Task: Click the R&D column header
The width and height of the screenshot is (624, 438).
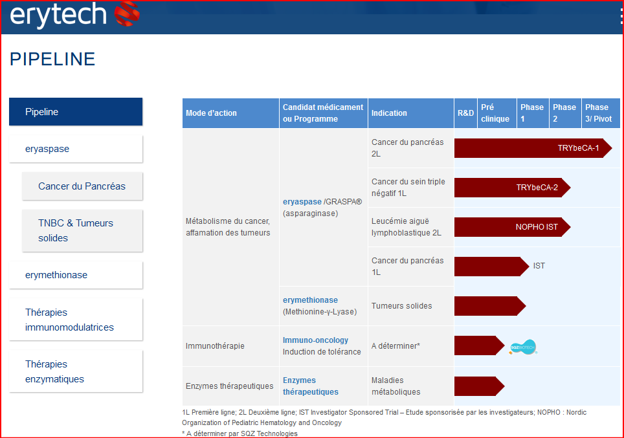Action: (465, 113)
